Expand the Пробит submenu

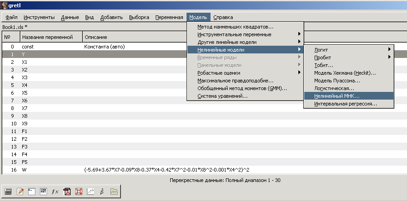point(349,57)
